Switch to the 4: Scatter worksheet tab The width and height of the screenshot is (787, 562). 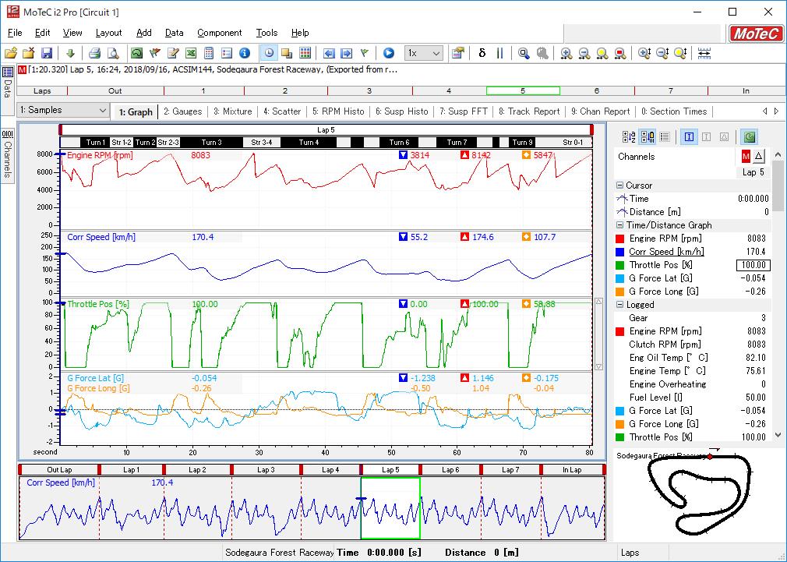pos(282,111)
